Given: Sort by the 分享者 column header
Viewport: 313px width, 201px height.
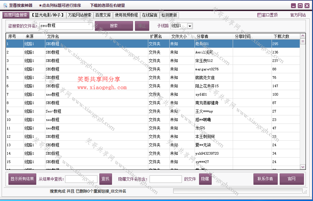Looking at the screenshot, I should tap(214, 36).
